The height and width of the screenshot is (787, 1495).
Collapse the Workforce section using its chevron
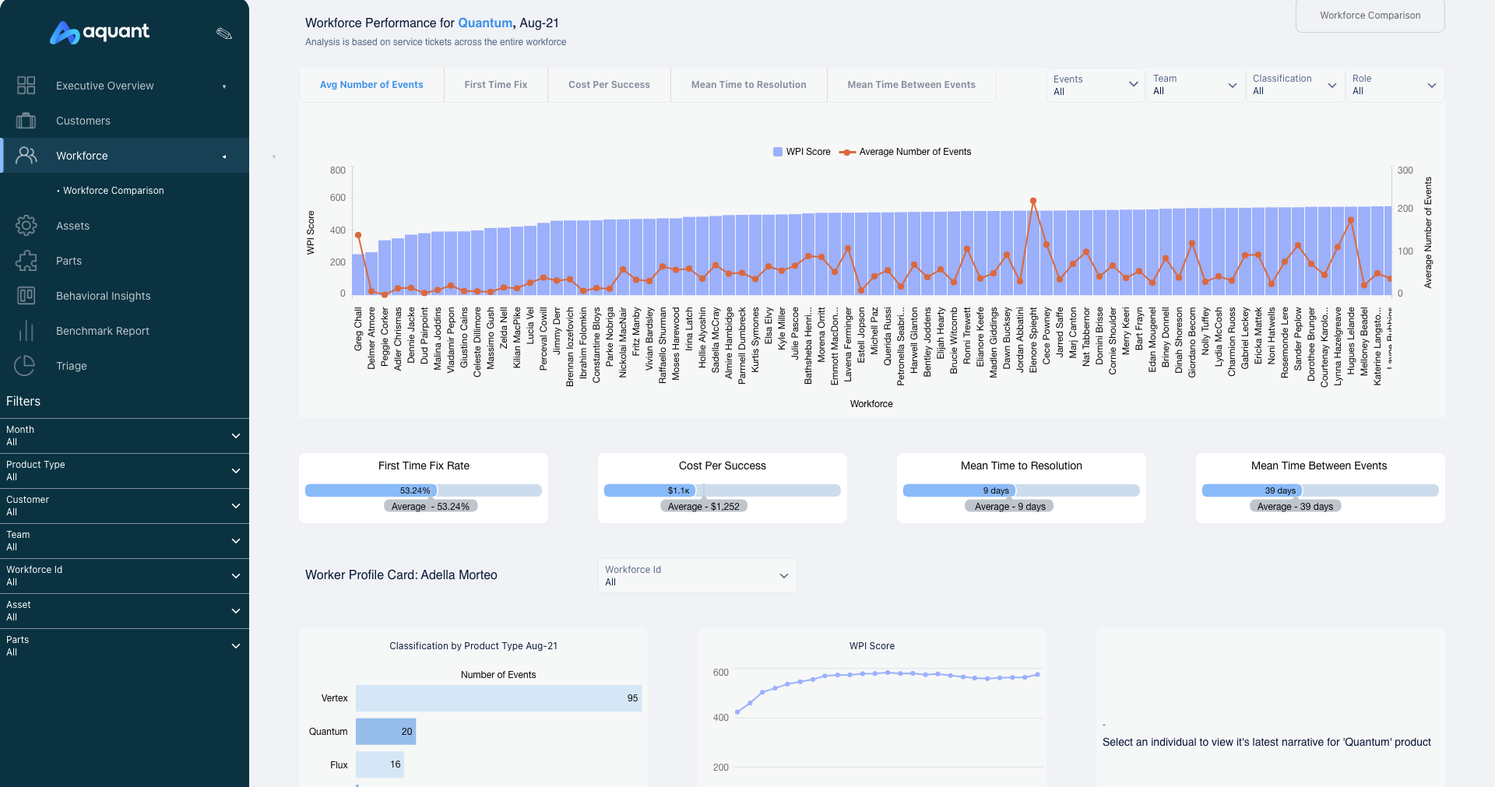point(224,156)
